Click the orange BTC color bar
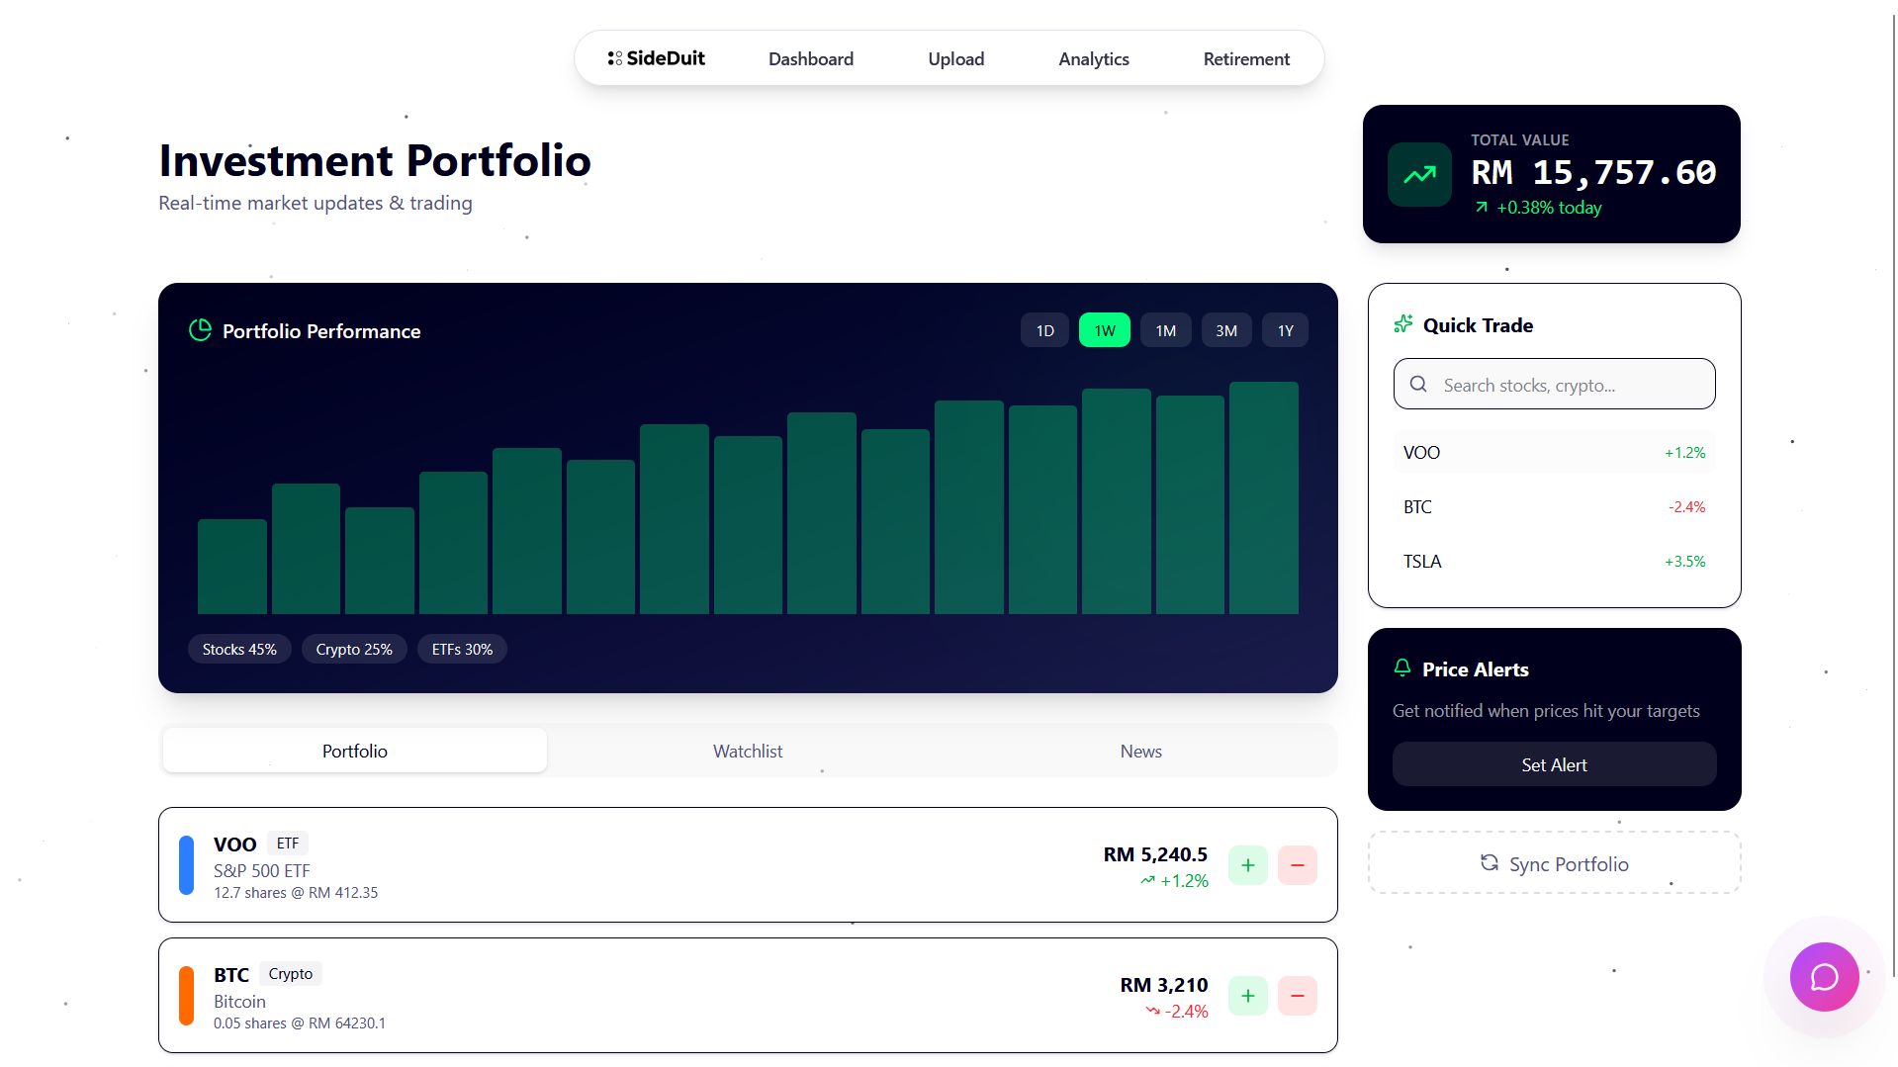The width and height of the screenshot is (1898, 1067). [186, 996]
